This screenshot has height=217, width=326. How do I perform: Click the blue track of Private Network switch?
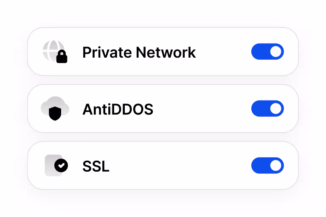pyautogui.click(x=259, y=52)
